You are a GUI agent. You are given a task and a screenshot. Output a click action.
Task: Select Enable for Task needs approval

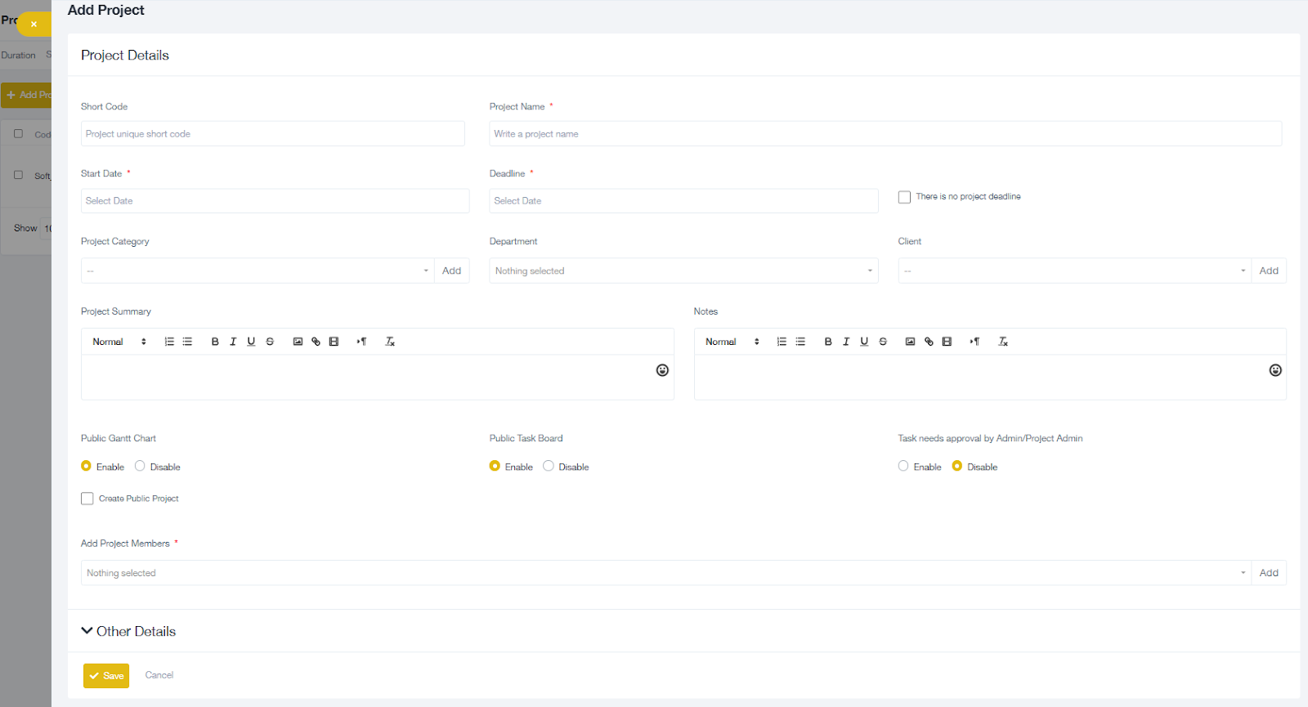coord(903,466)
